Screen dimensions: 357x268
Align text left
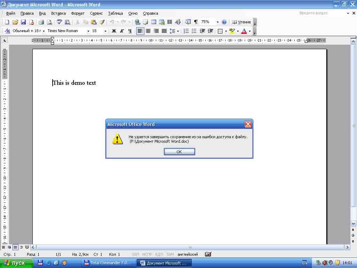click(140, 31)
